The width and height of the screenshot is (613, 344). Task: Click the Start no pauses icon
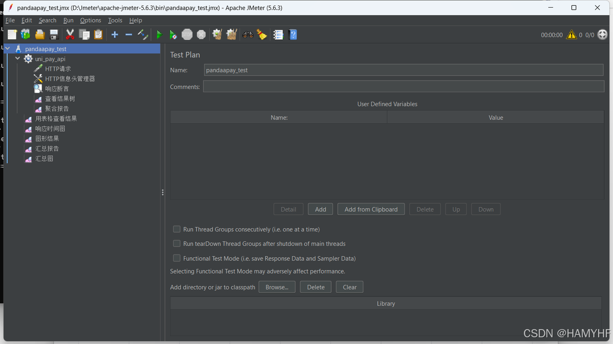point(173,34)
